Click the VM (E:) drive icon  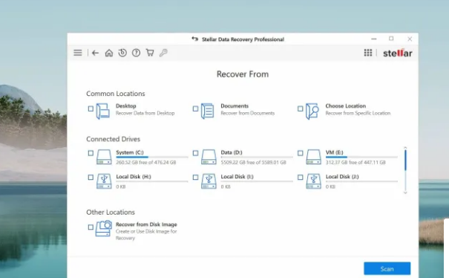pyautogui.click(x=313, y=157)
